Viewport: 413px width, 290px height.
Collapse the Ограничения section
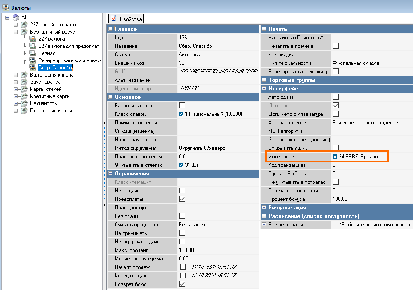(111, 174)
